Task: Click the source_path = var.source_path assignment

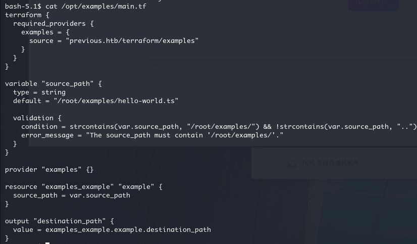Action: (72, 195)
